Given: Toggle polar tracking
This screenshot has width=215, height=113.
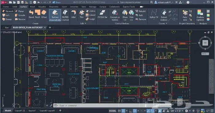Looking at the screenshot, I should click(135, 111).
